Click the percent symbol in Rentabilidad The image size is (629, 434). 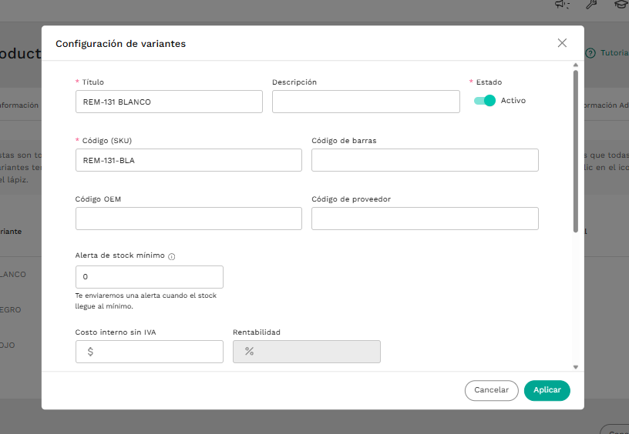click(249, 351)
